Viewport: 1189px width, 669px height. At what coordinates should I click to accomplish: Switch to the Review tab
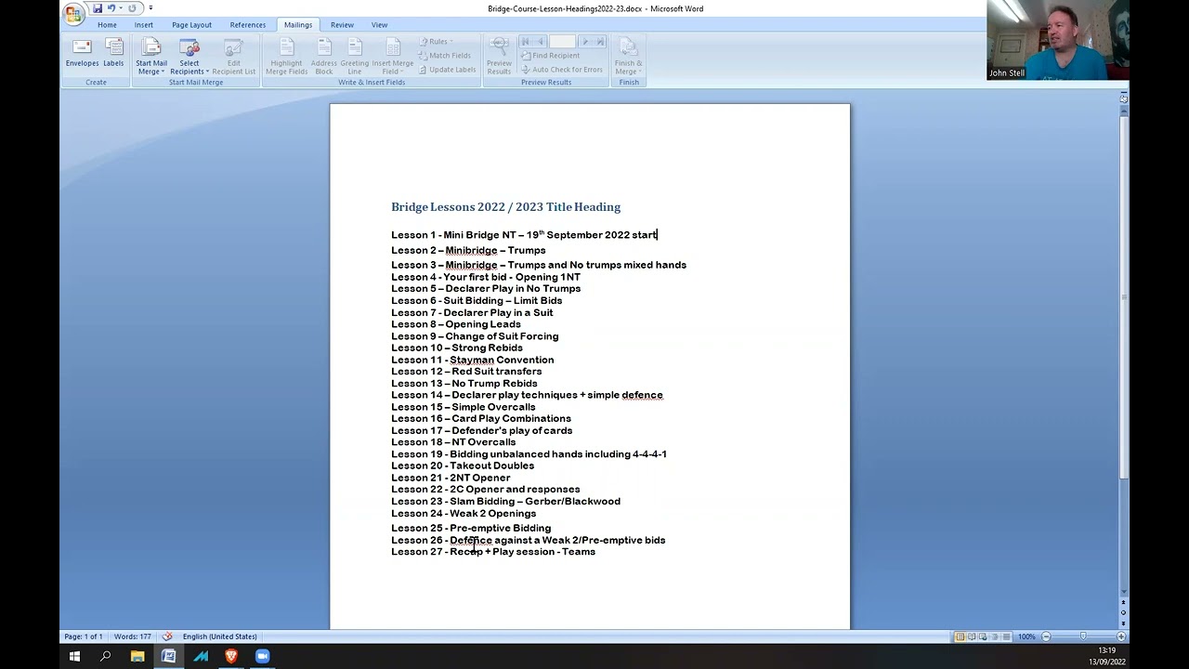[342, 25]
